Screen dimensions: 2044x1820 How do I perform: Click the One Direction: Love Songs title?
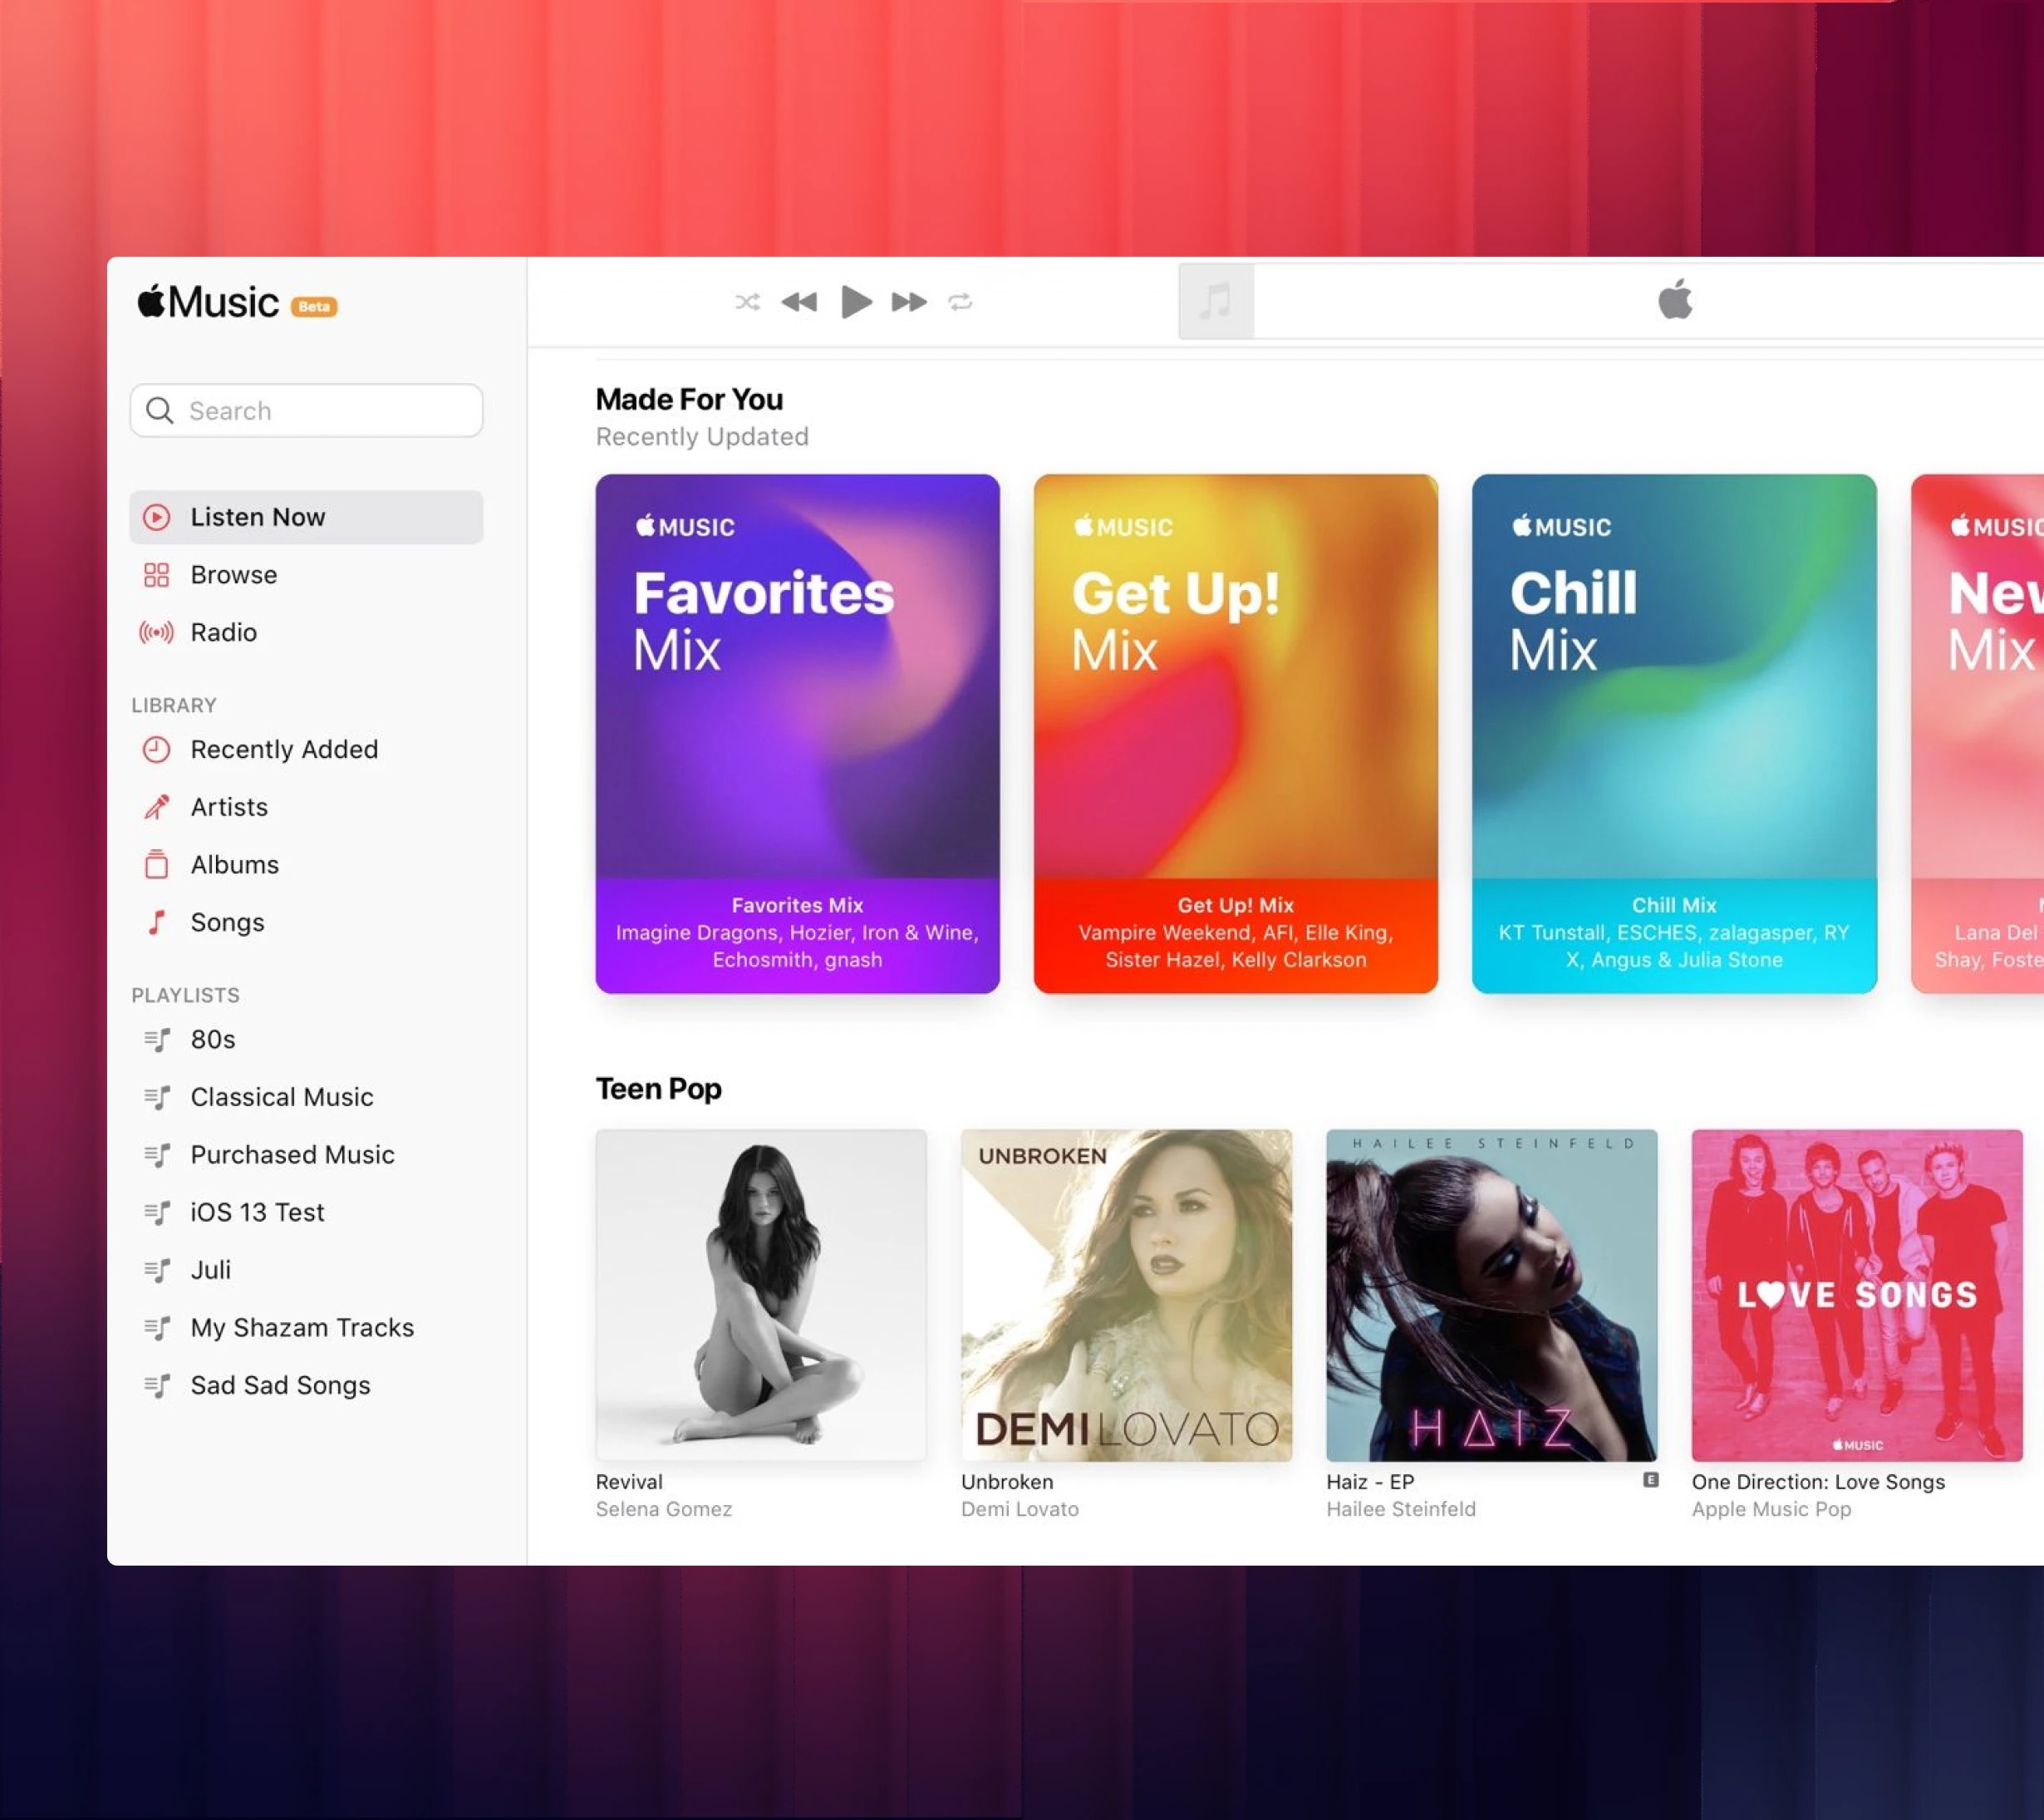pos(1818,1482)
